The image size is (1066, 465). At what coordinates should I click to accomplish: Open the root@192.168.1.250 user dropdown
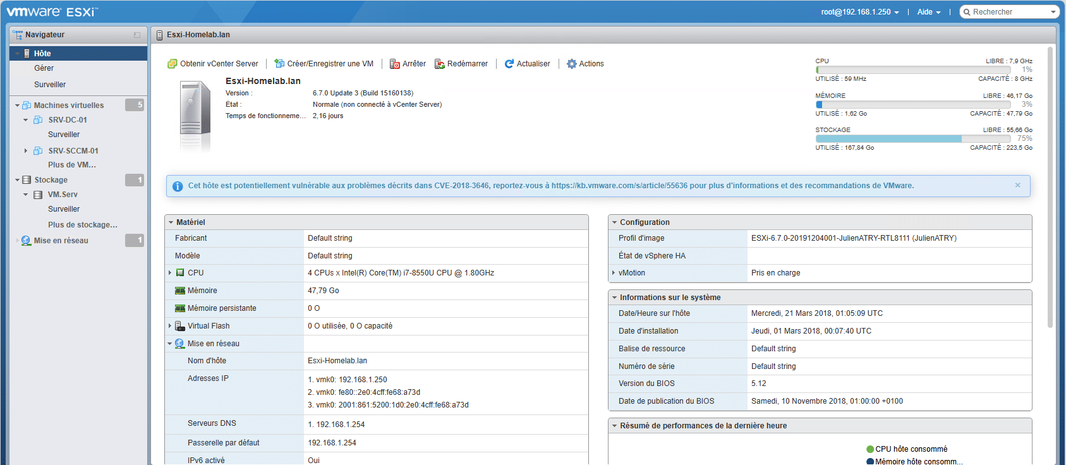pyautogui.click(x=859, y=12)
